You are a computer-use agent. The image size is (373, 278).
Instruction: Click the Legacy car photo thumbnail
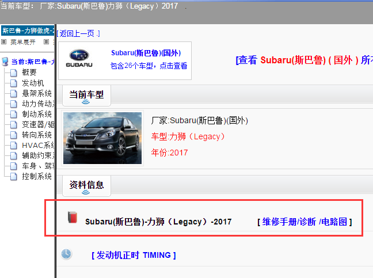click(x=102, y=138)
